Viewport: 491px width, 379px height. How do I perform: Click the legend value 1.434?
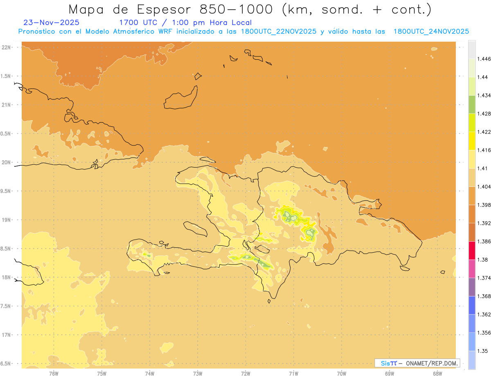(484, 95)
